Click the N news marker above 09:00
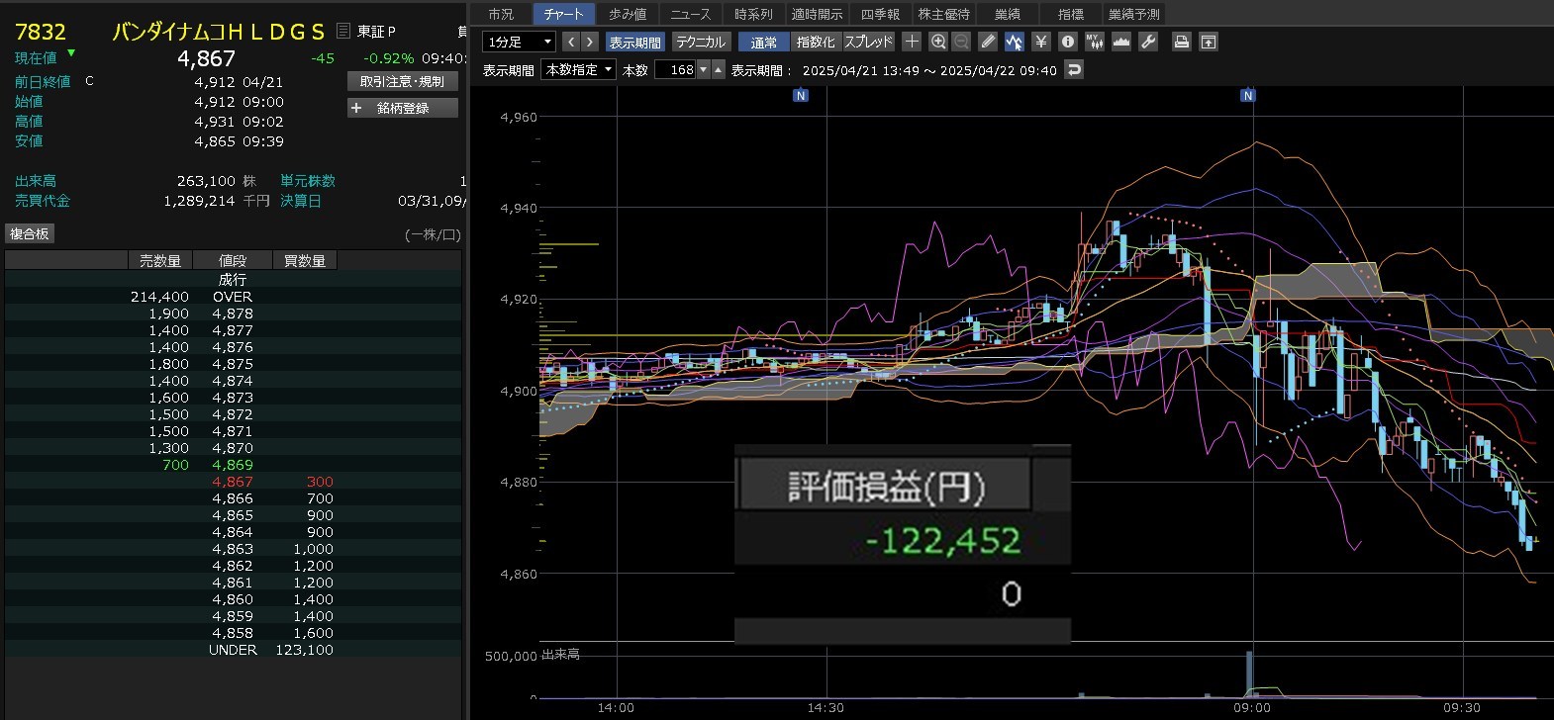This screenshot has width=1554, height=720. click(x=1248, y=96)
